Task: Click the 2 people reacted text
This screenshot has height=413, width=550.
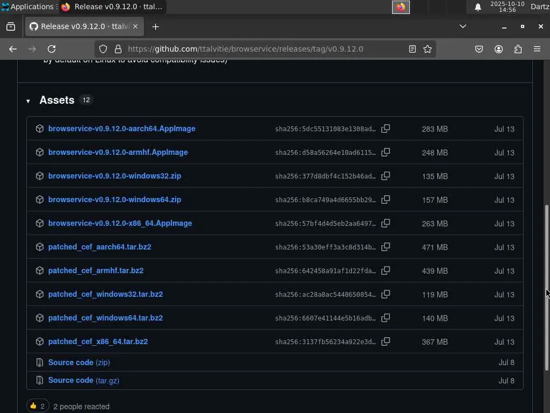Action: click(x=82, y=407)
